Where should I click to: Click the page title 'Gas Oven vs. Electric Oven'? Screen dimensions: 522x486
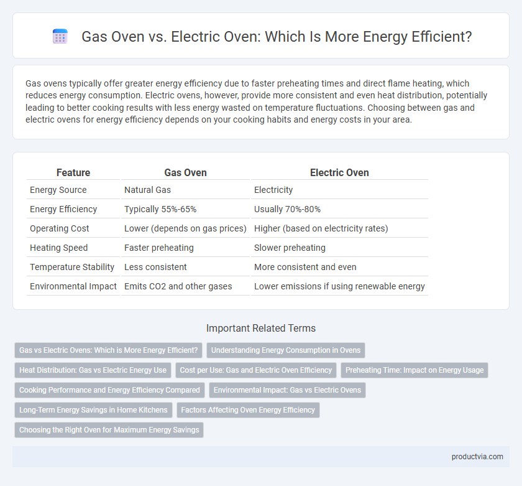pyautogui.click(x=277, y=36)
